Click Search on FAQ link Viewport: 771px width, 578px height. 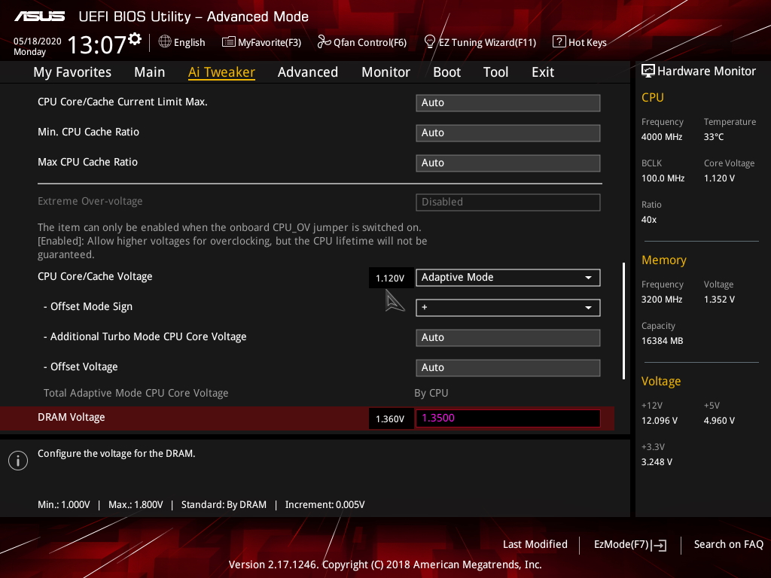(729, 544)
